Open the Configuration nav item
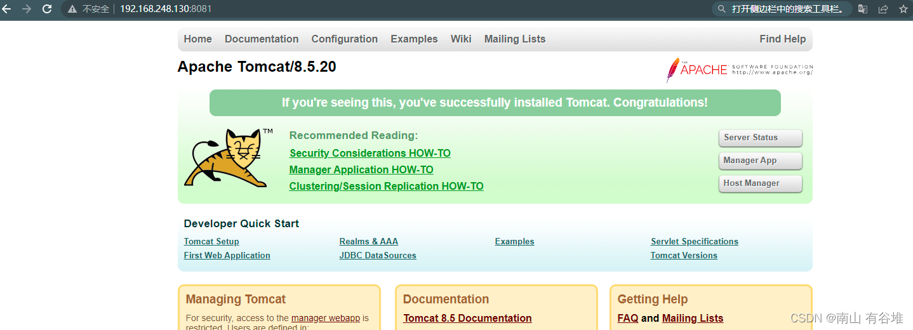Image resolution: width=913 pixels, height=330 pixels. coord(345,39)
